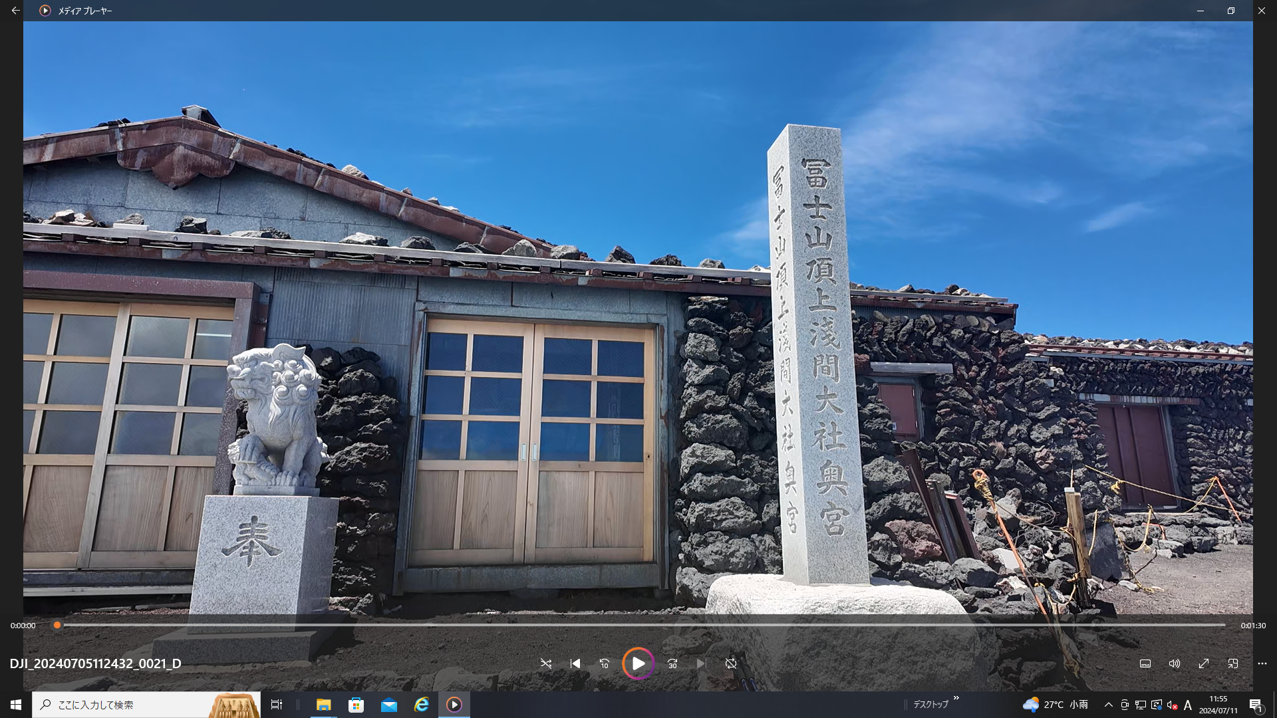Click the seek bar playhead
The height and width of the screenshot is (718, 1277).
[x=57, y=625]
